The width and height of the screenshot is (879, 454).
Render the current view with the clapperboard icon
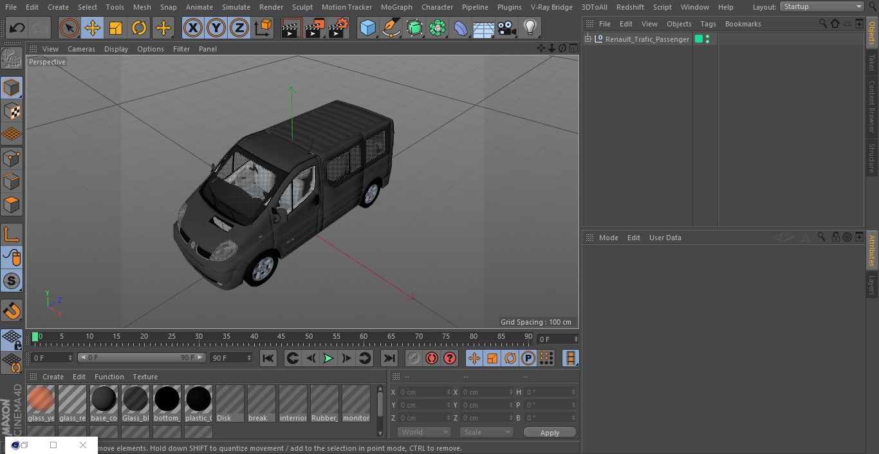pyautogui.click(x=291, y=28)
